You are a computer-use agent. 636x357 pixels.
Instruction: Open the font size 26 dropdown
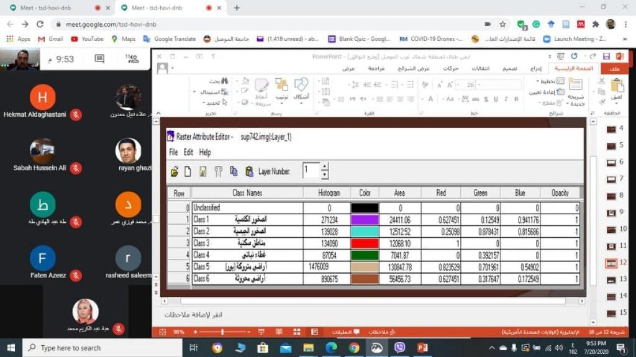click(x=481, y=84)
